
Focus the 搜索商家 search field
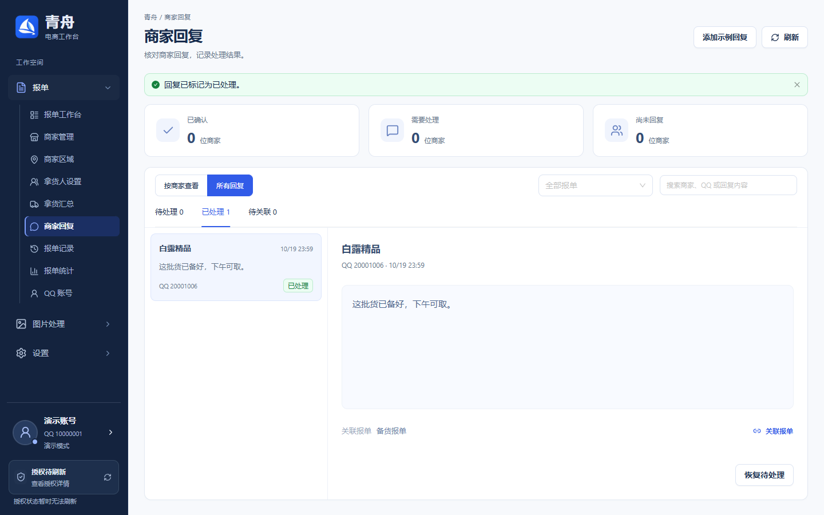point(728,185)
